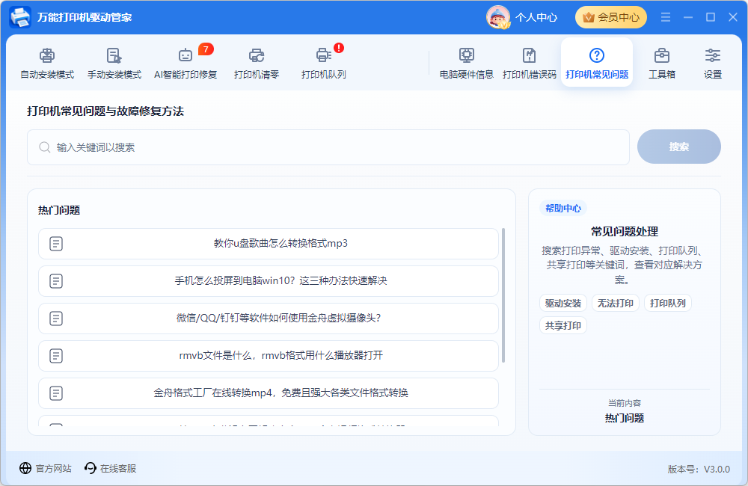The image size is (748, 486).
Task: Click the printer app logo
Action: tap(20, 17)
